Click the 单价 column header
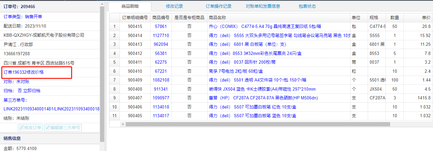 click(418, 18)
